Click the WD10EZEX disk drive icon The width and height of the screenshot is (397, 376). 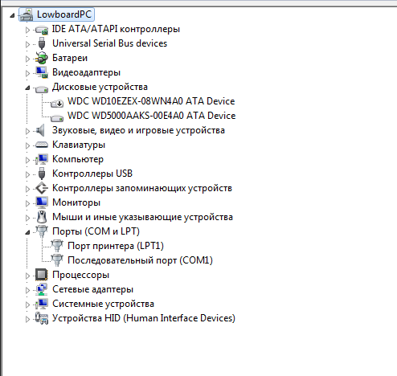point(57,103)
